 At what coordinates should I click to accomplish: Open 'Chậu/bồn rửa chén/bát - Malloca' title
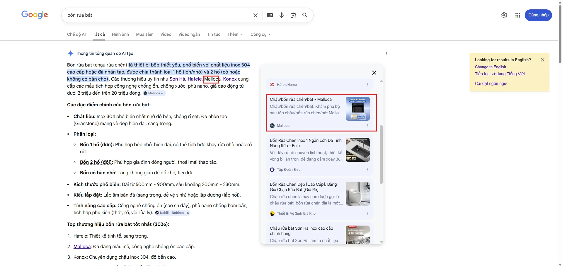point(301,99)
